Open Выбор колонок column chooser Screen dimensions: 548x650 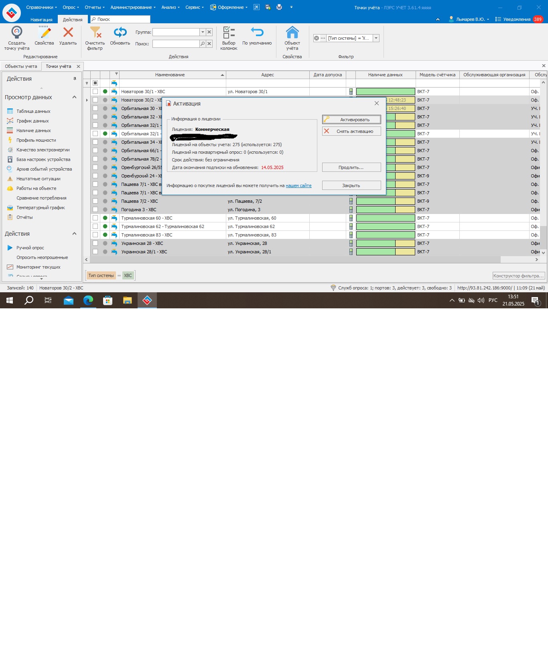click(x=229, y=33)
